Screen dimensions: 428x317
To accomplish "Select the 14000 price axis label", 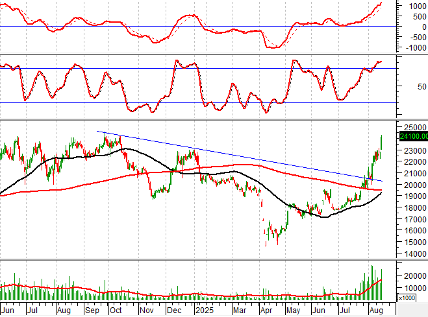I will (412, 253).
